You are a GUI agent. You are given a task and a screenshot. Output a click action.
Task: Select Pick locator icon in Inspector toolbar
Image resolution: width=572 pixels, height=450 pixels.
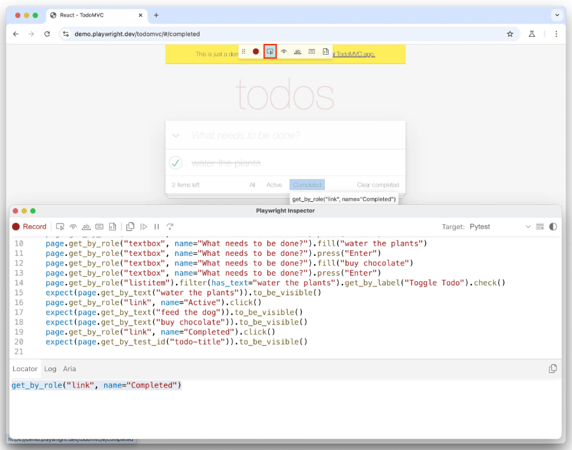tap(60, 227)
